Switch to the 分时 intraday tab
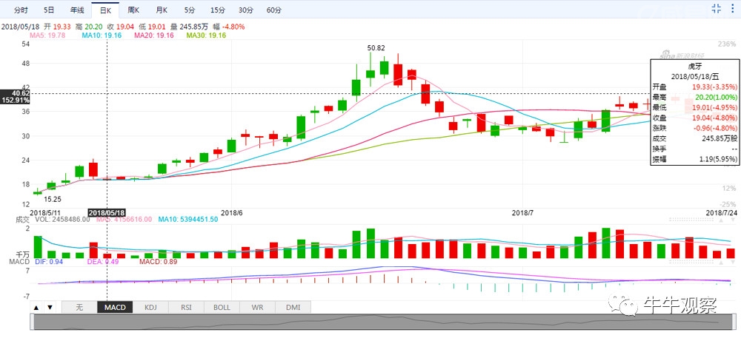The image size is (741, 338). [x=21, y=10]
